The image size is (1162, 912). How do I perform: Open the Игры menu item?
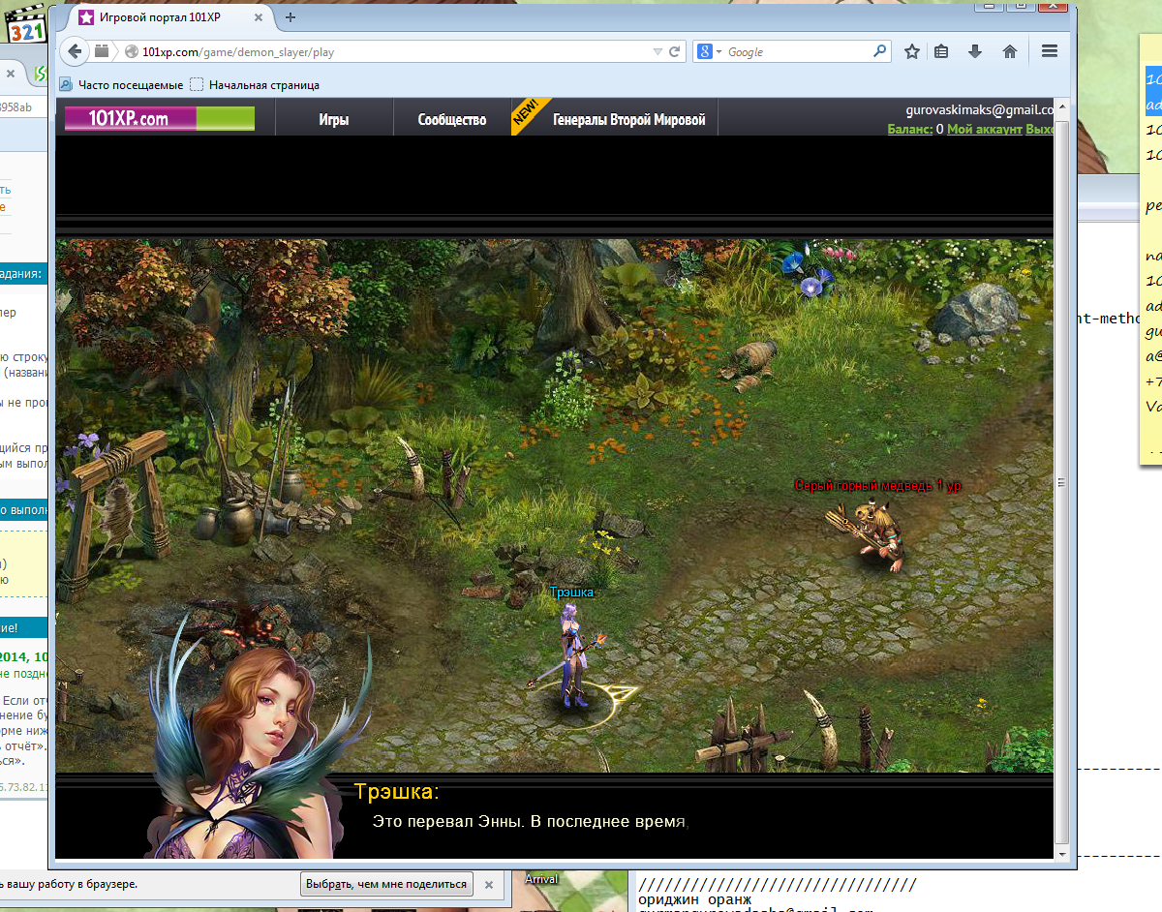[x=334, y=120]
